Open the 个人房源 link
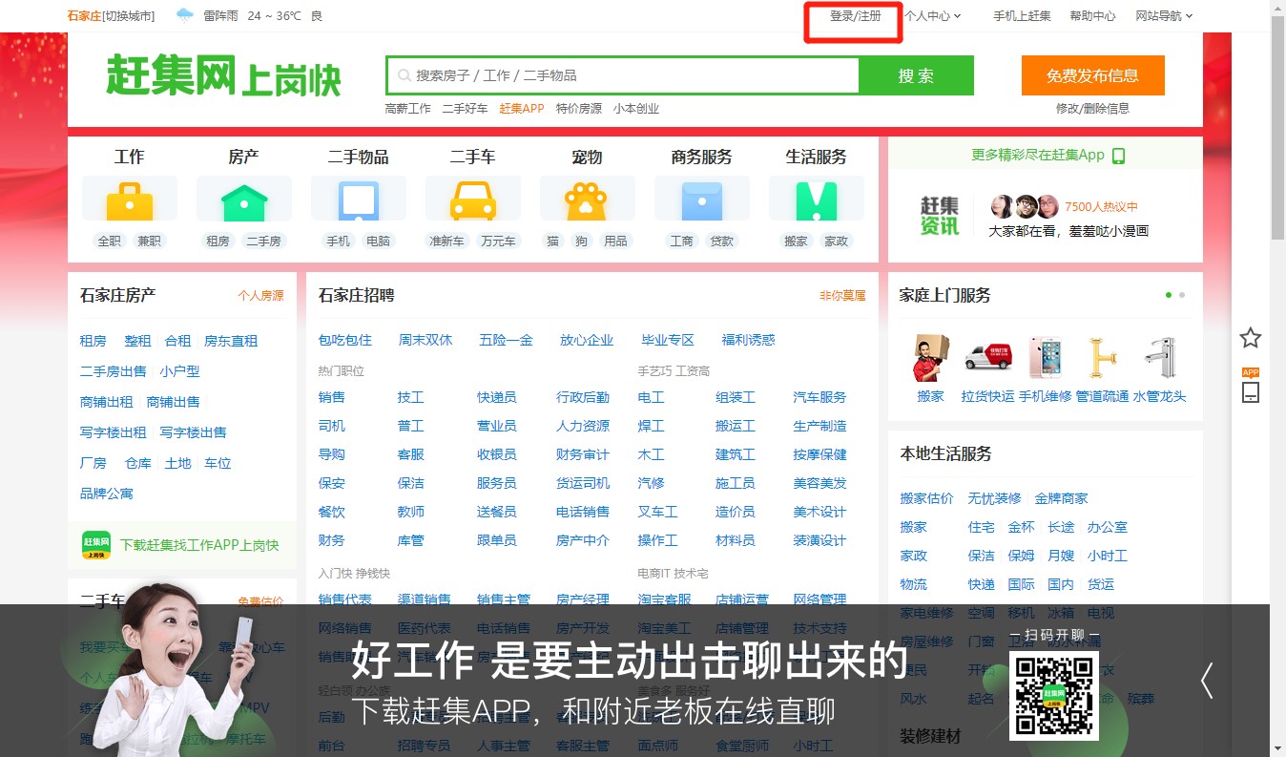1286x757 pixels. coord(260,296)
